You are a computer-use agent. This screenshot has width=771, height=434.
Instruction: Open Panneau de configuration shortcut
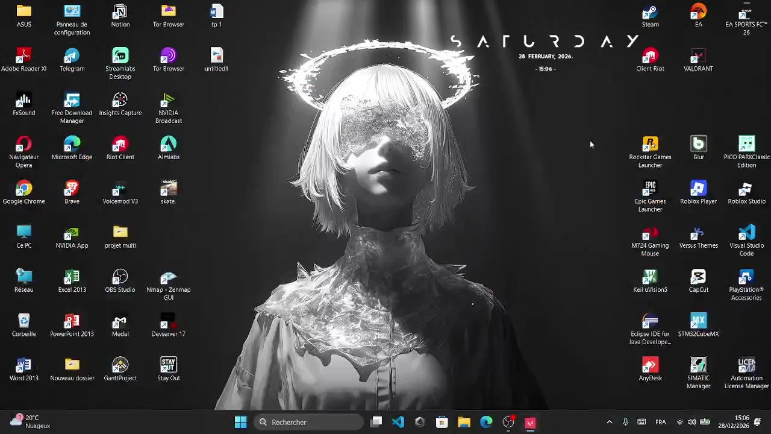tap(72, 20)
